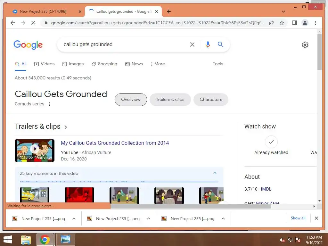Open search Tools
328x246 pixels.
coord(218,64)
